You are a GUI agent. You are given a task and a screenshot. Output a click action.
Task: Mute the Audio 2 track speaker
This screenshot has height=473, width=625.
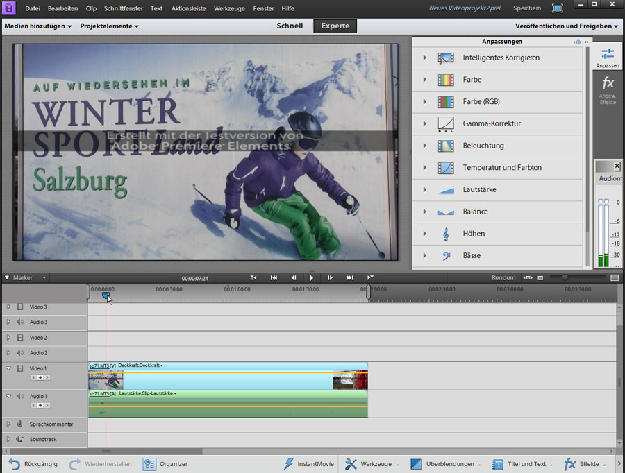pos(19,352)
